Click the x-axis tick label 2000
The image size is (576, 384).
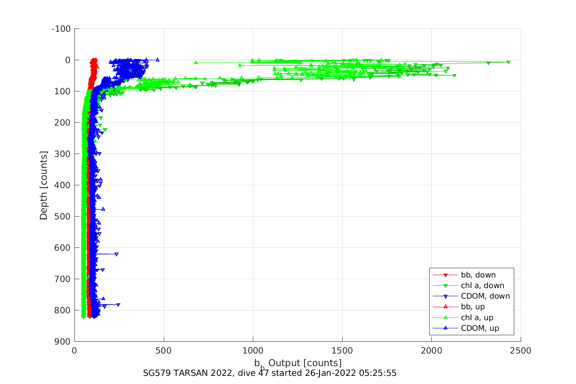tap(432, 351)
